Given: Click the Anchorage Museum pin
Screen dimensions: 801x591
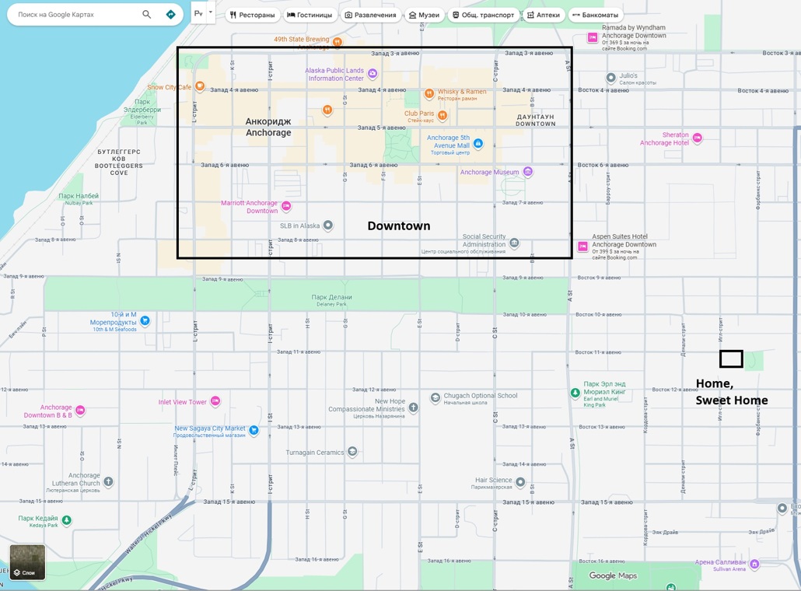Looking at the screenshot, I should click(x=528, y=172).
